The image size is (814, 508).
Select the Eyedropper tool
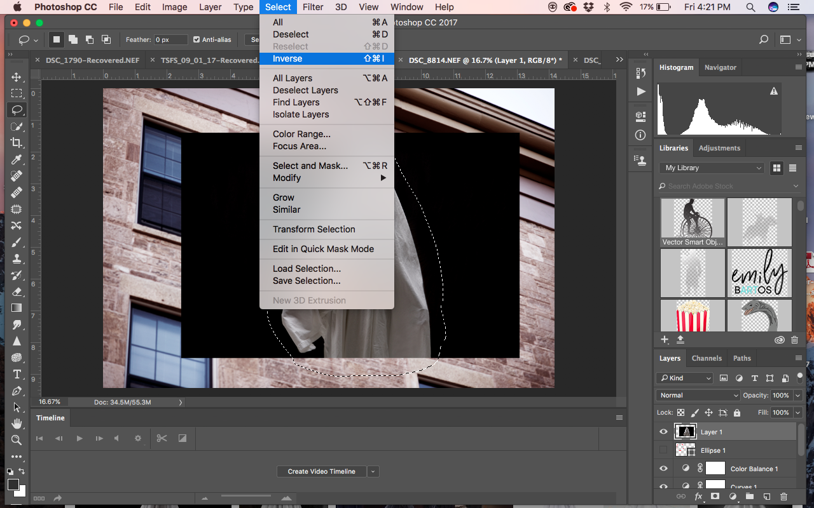17,159
